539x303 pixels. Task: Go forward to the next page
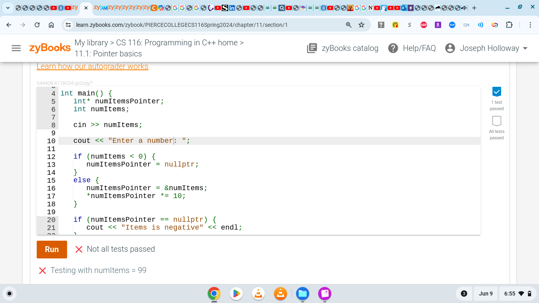[23, 25]
